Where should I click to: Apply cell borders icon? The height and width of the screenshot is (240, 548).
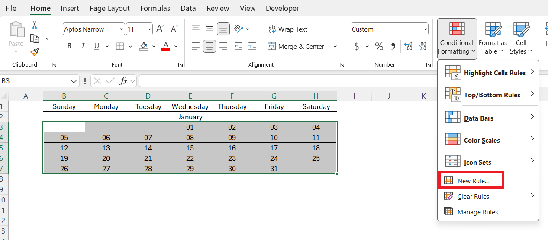click(120, 46)
